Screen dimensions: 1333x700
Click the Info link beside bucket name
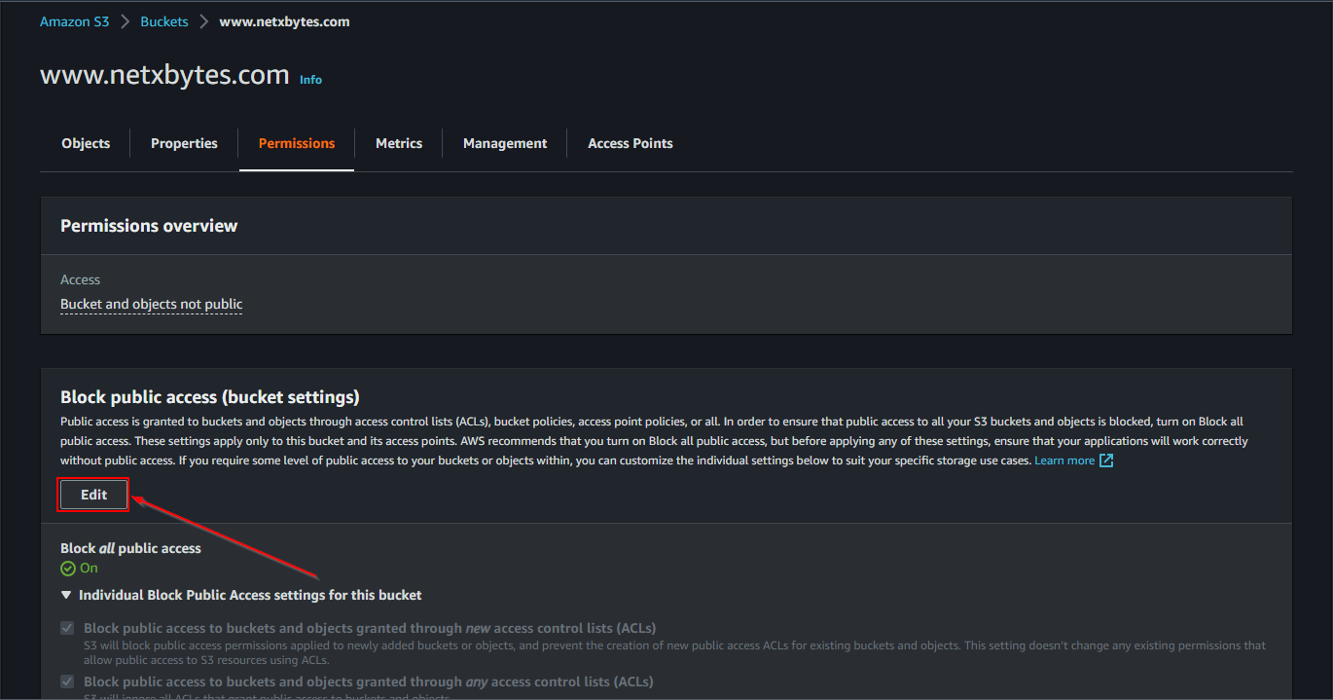point(310,80)
